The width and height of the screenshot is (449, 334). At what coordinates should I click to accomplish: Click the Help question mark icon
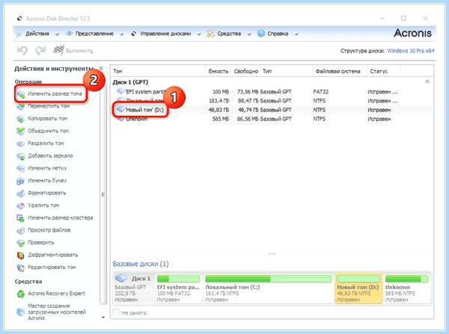pos(261,34)
